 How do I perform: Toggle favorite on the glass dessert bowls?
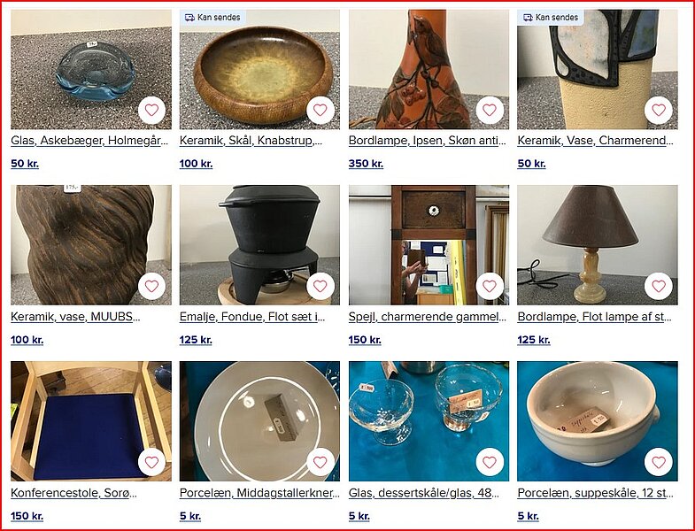click(490, 462)
